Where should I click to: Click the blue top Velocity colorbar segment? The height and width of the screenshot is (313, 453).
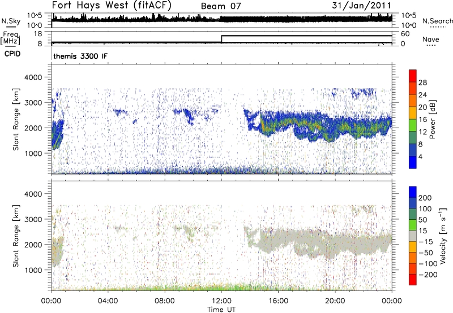(413, 192)
